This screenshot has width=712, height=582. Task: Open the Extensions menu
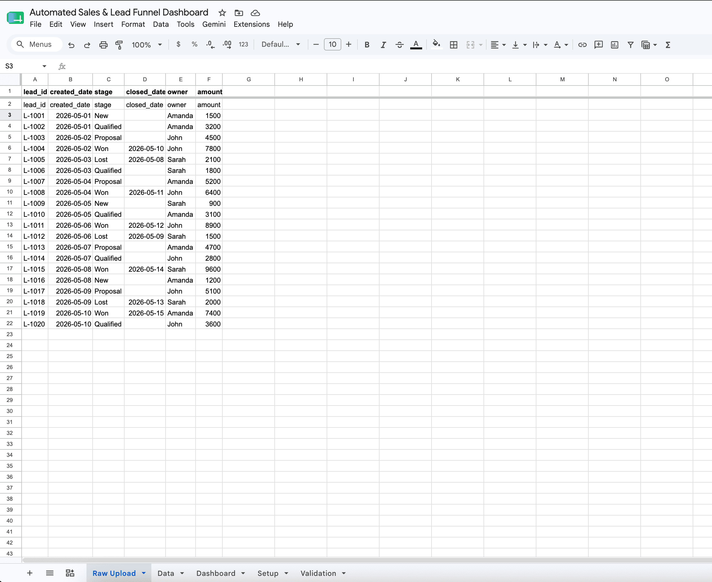click(251, 24)
